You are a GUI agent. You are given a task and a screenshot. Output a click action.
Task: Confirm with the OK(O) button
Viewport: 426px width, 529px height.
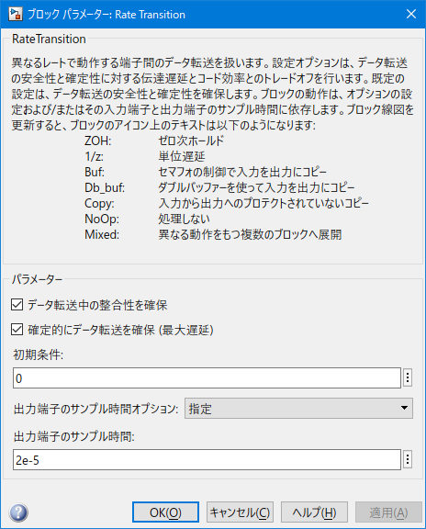click(165, 512)
